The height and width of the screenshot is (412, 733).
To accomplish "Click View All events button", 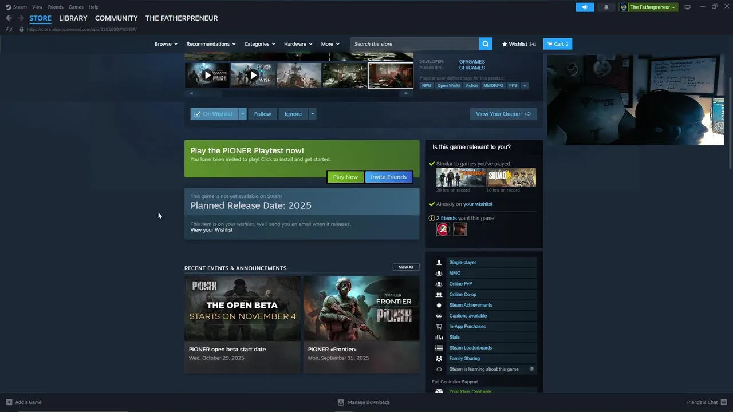I will 406,267.
